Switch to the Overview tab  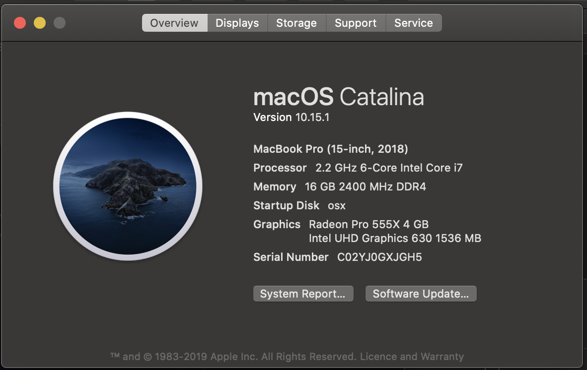point(174,23)
